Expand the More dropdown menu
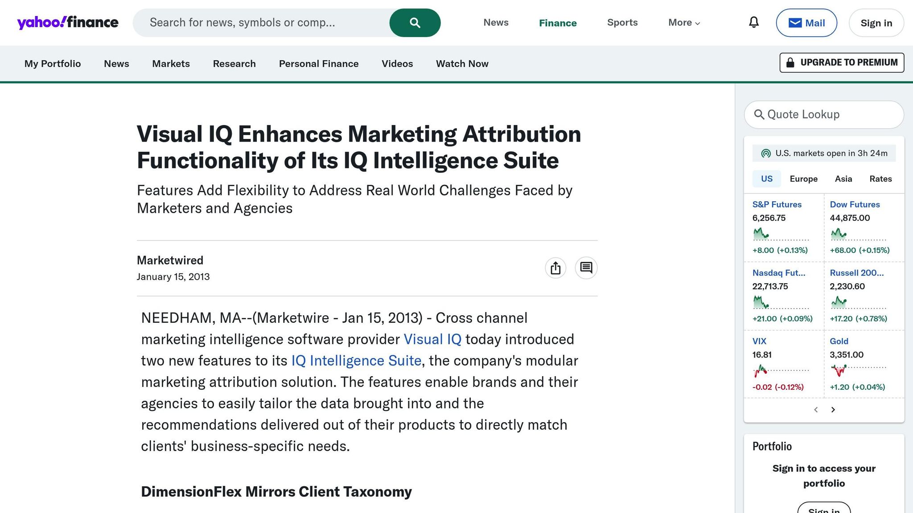 684,23
